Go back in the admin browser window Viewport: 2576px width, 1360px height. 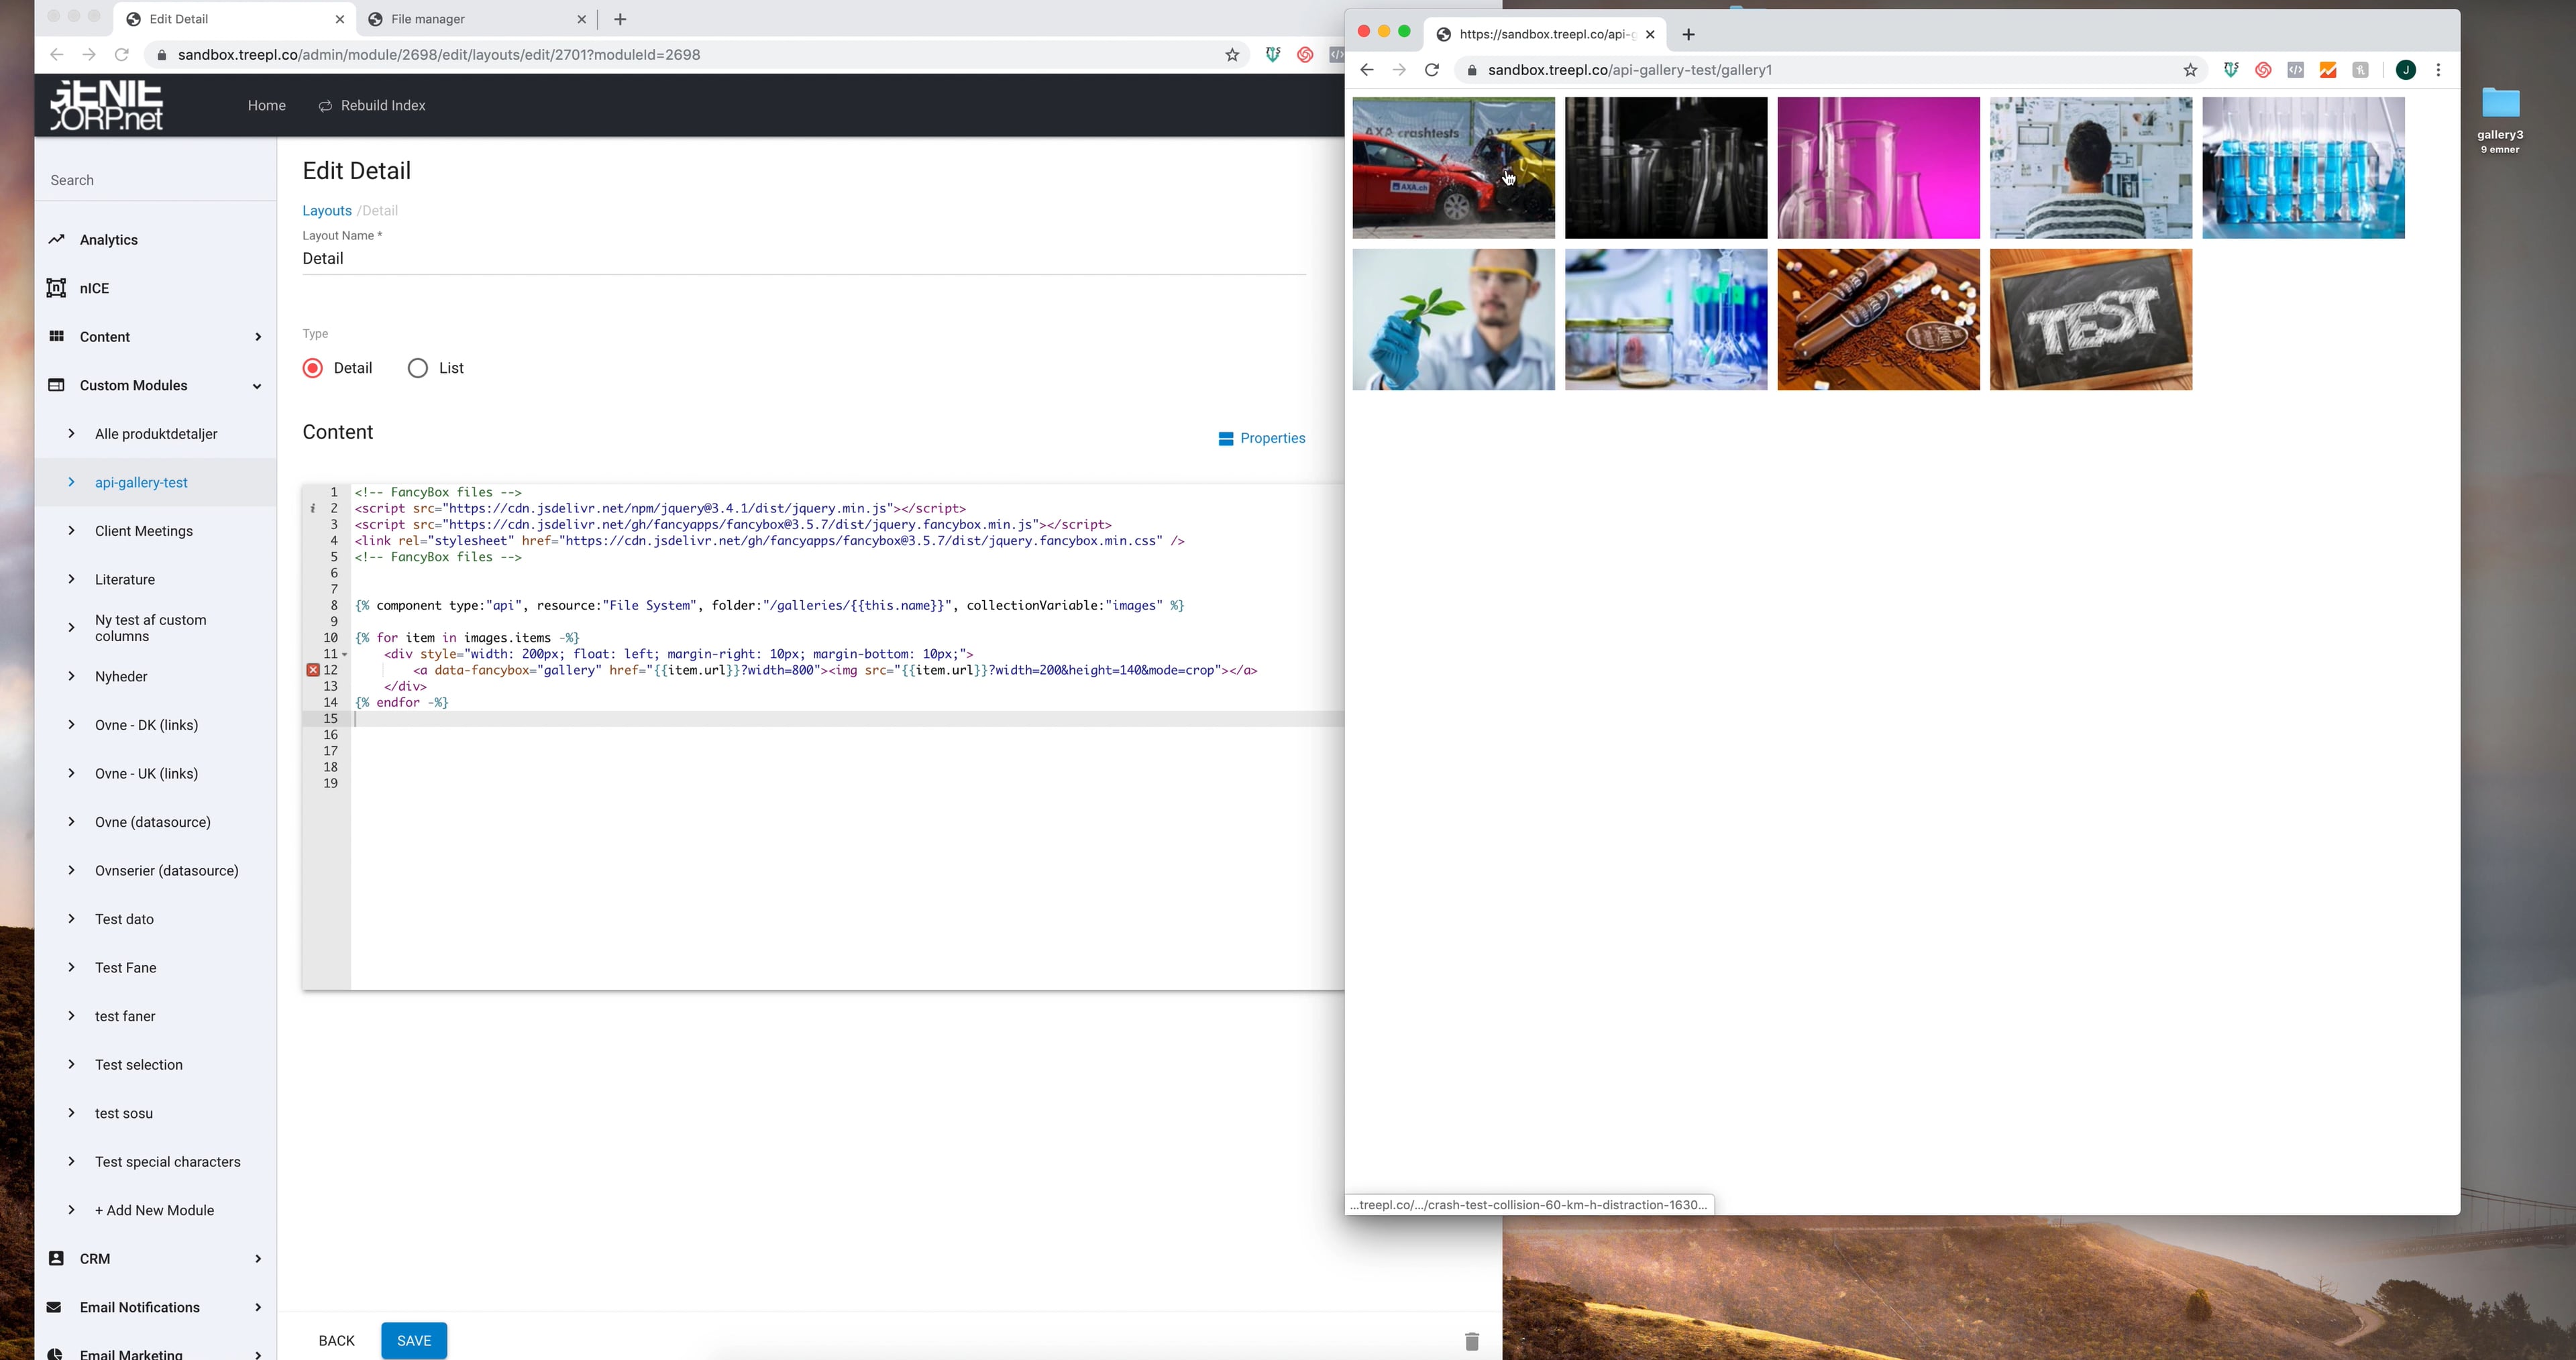click(x=56, y=55)
